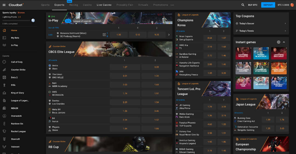Open All events for Japan League
The image size is (296, 154).
tap(239, 113)
